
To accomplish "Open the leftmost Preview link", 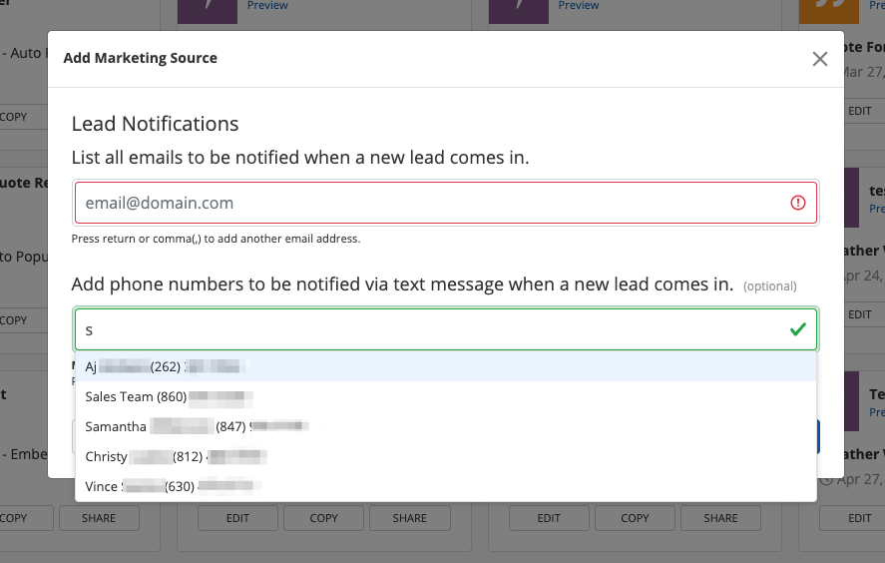I will (267, 6).
